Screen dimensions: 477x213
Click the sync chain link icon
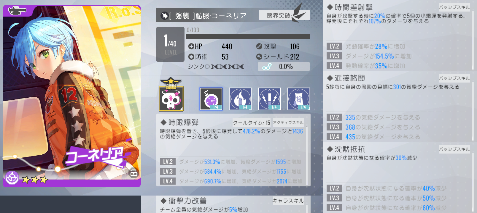[267, 67]
